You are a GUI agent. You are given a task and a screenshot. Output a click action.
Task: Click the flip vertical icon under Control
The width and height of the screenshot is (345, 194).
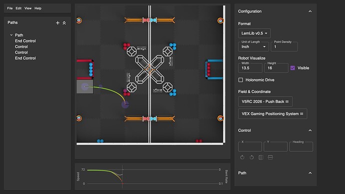click(x=270, y=157)
